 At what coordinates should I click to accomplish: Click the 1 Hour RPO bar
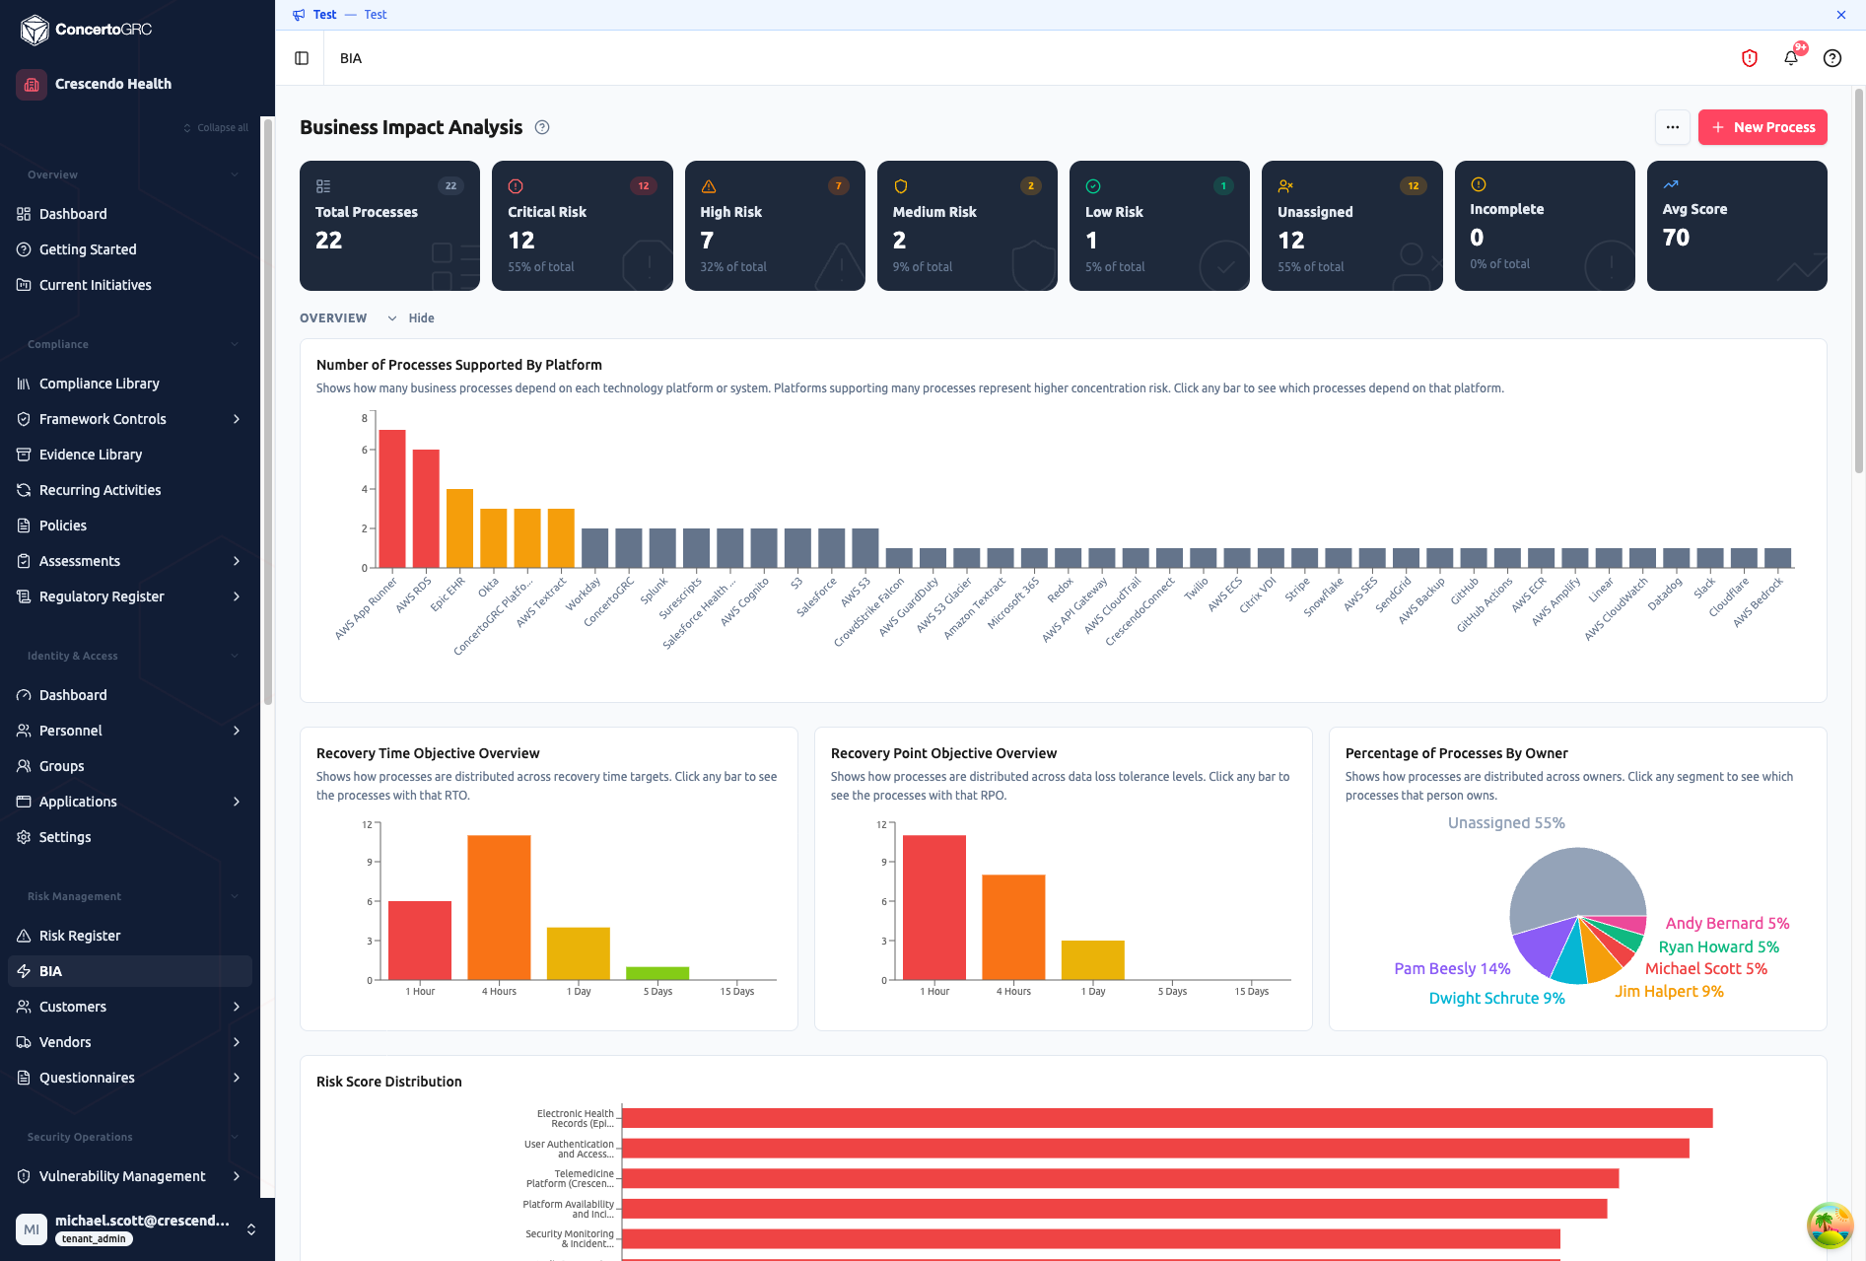[x=934, y=907]
